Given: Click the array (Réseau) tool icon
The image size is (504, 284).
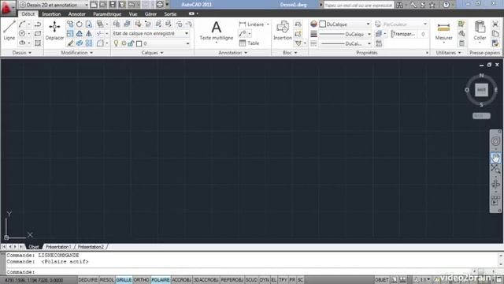Looking at the screenshot, I should [89, 43].
